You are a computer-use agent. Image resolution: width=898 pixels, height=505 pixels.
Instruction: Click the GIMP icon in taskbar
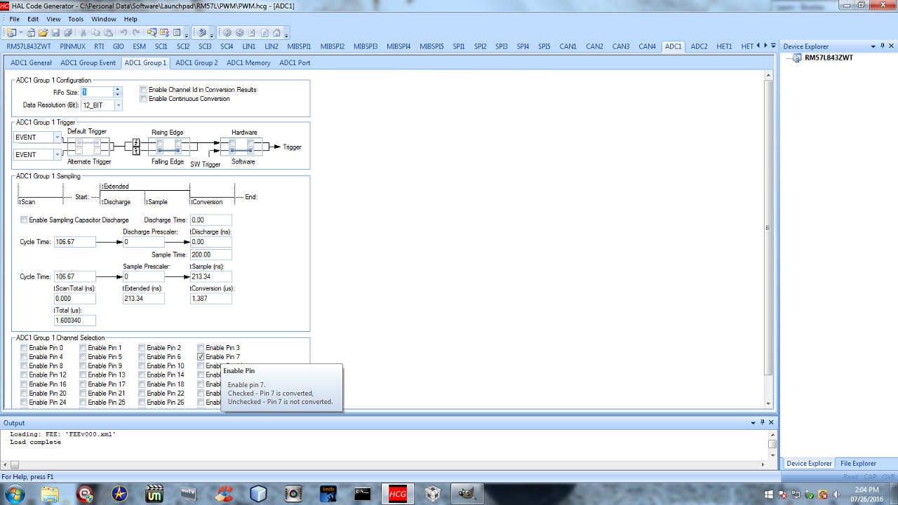coord(466,494)
